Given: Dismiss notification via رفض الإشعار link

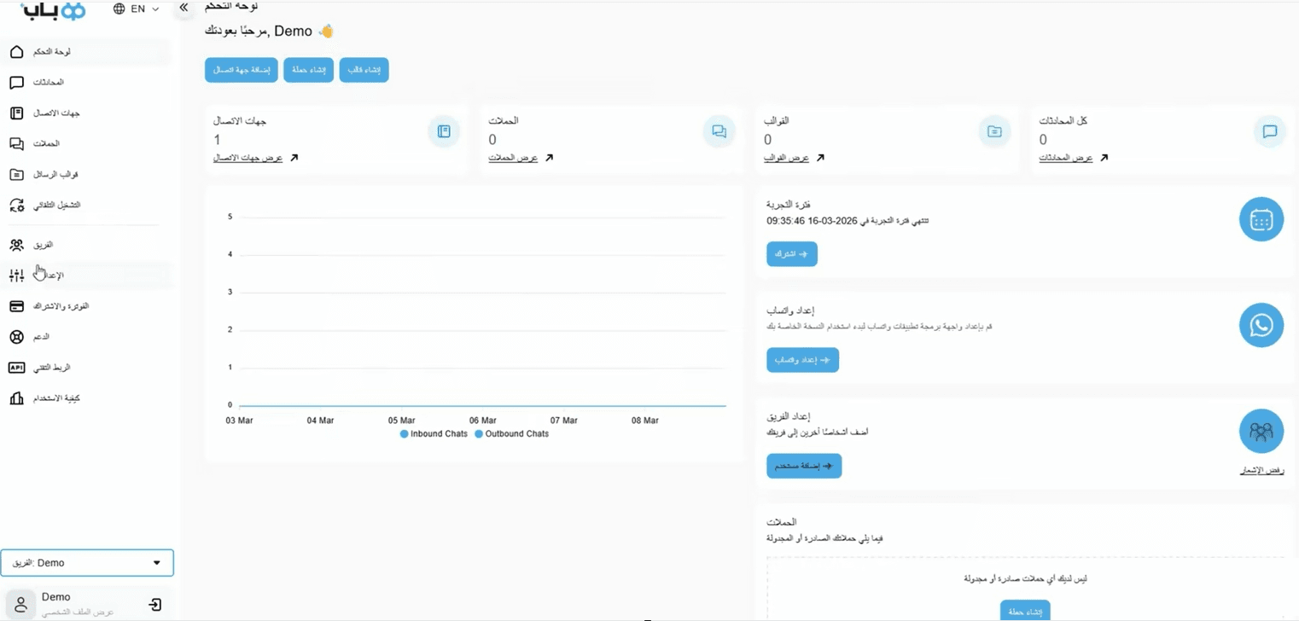Looking at the screenshot, I should coord(1261,470).
